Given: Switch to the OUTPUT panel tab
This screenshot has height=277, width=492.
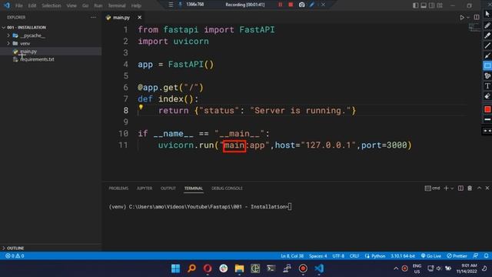Looking at the screenshot, I should click(168, 188).
